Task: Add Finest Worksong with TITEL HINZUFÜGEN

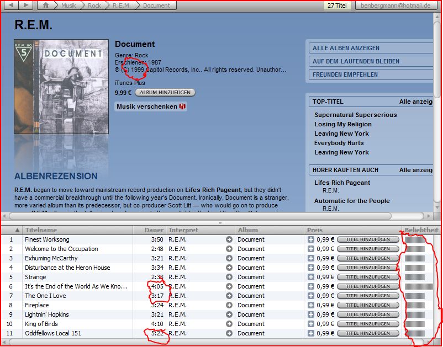Action: pos(368,239)
